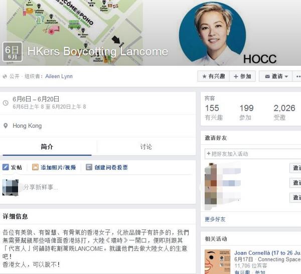Open the Joan Cornellà related event thumbnail
Image resolution: width=301 pixels, height=274 pixels.
click(x=218, y=261)
